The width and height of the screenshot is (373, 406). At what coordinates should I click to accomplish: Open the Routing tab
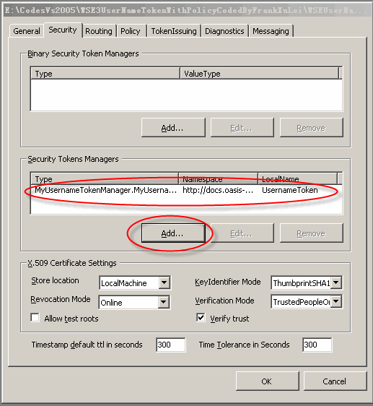(99, 31)
